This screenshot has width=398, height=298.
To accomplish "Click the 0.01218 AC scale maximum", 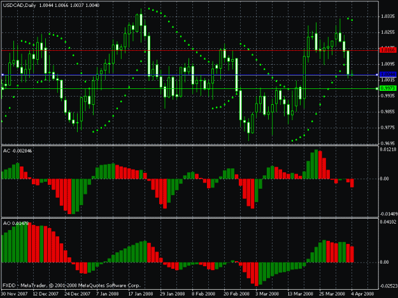I will coord(388,149).
